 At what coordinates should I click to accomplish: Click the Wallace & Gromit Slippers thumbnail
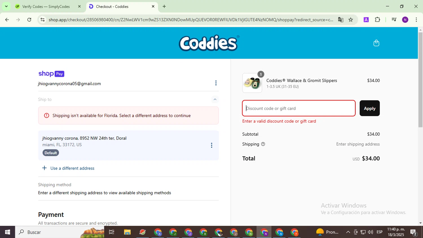[x=252, y=83]
